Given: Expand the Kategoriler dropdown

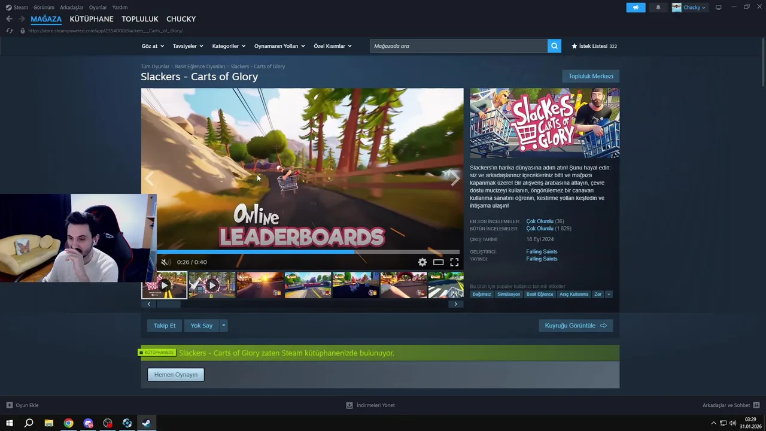Looking at the screenshot, I should pyautogui.click(x=229, y=46).
